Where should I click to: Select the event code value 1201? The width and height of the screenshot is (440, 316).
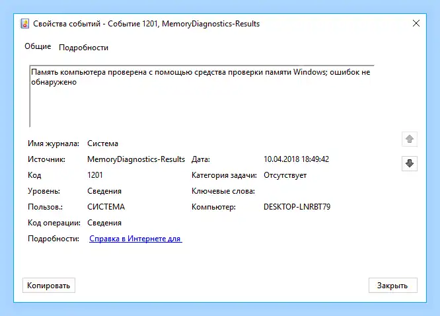(95, 175)
